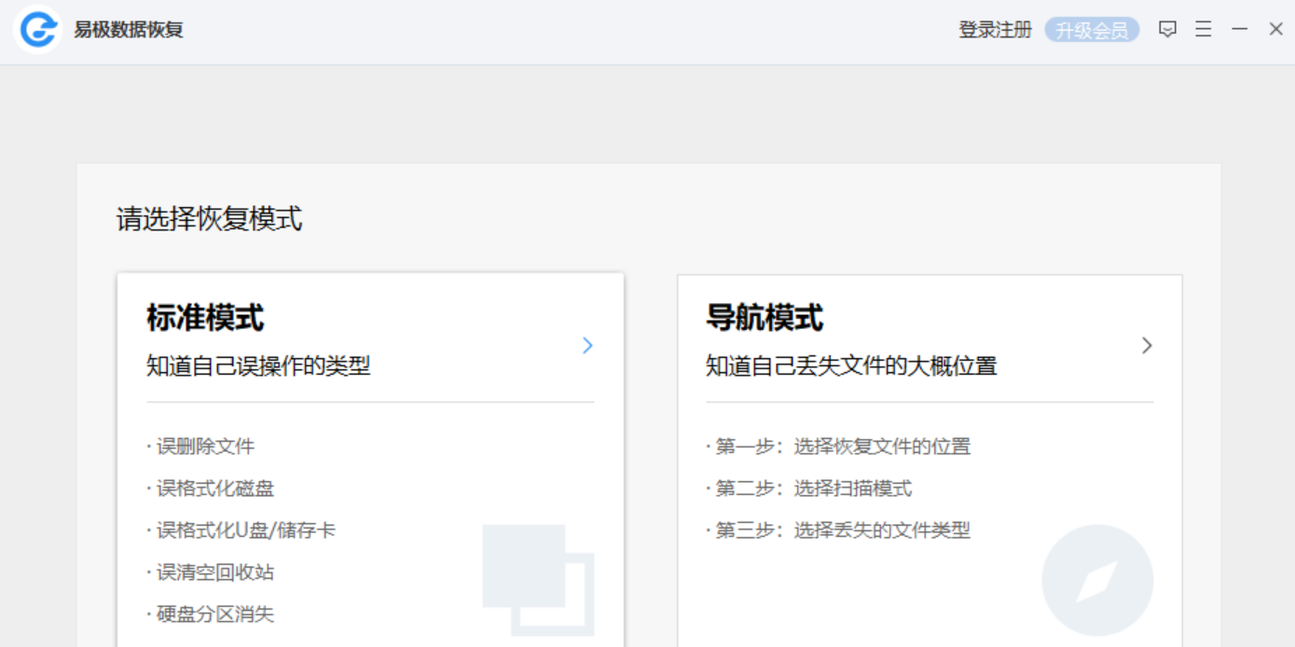Screen dimensions: 1295x647
Task: Select the 标准模式 heading
Action: [205, 318]
